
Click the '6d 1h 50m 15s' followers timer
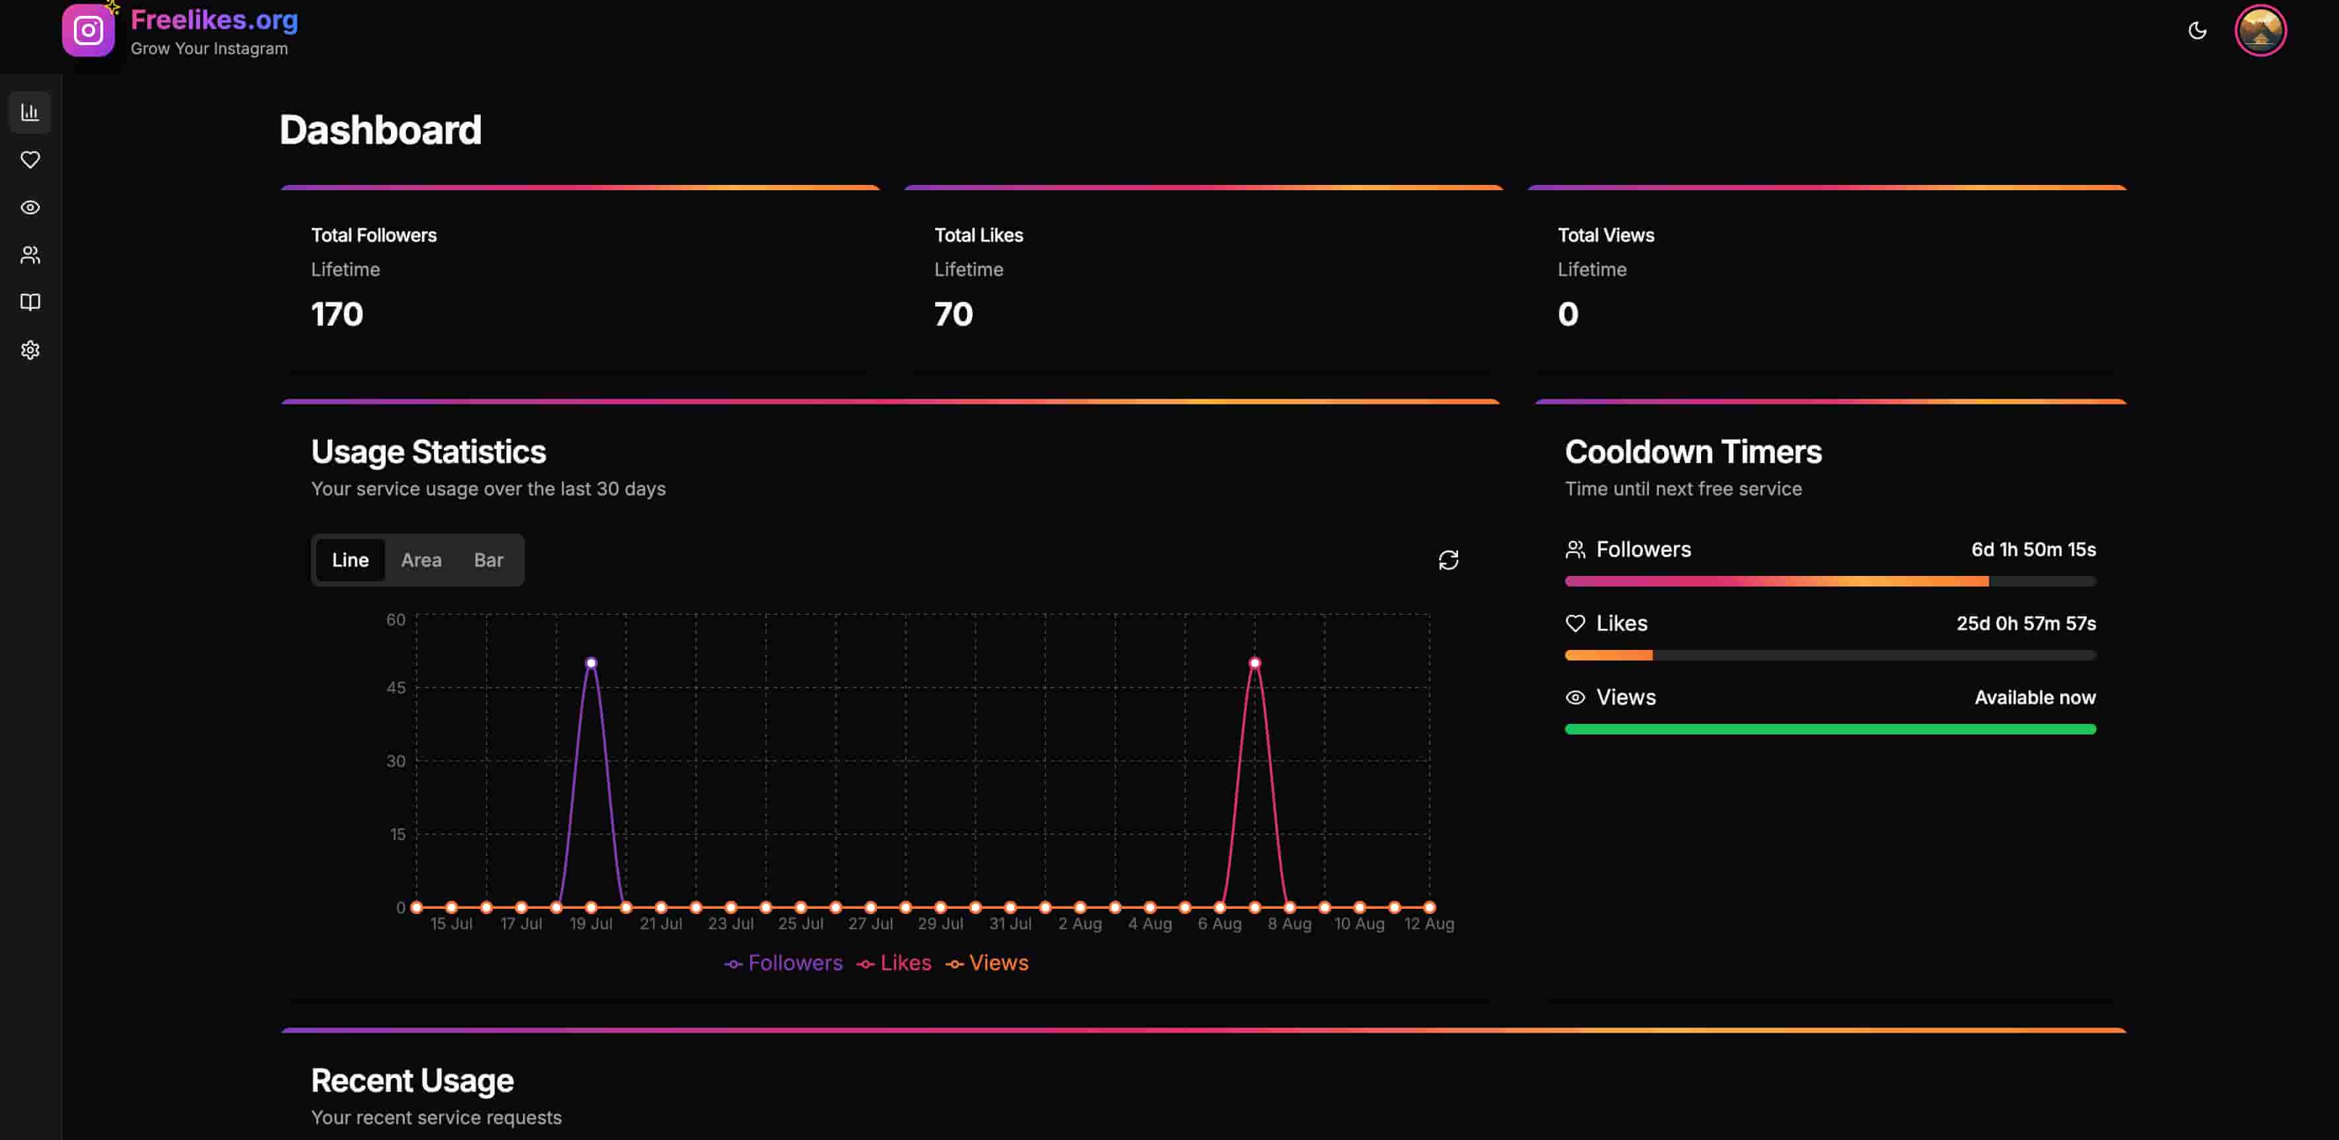point(2034,550)
